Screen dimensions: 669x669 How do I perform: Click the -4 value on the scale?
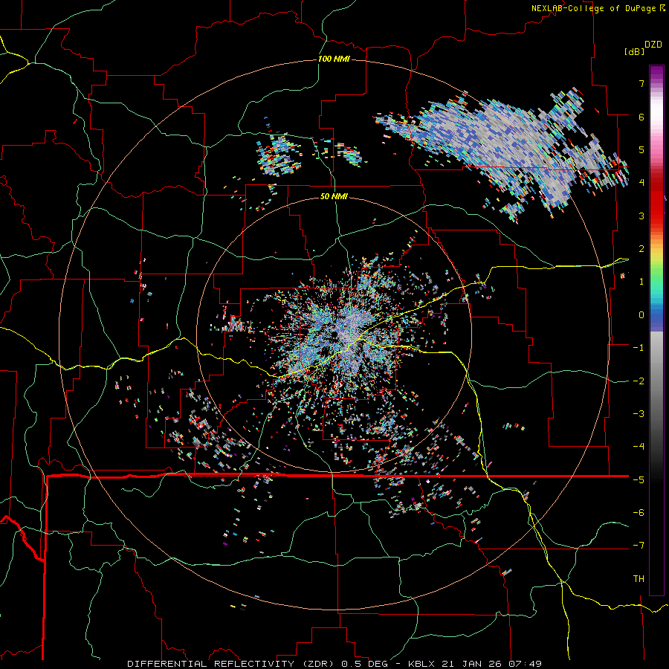pyautogui.click(x=639, y=447)
